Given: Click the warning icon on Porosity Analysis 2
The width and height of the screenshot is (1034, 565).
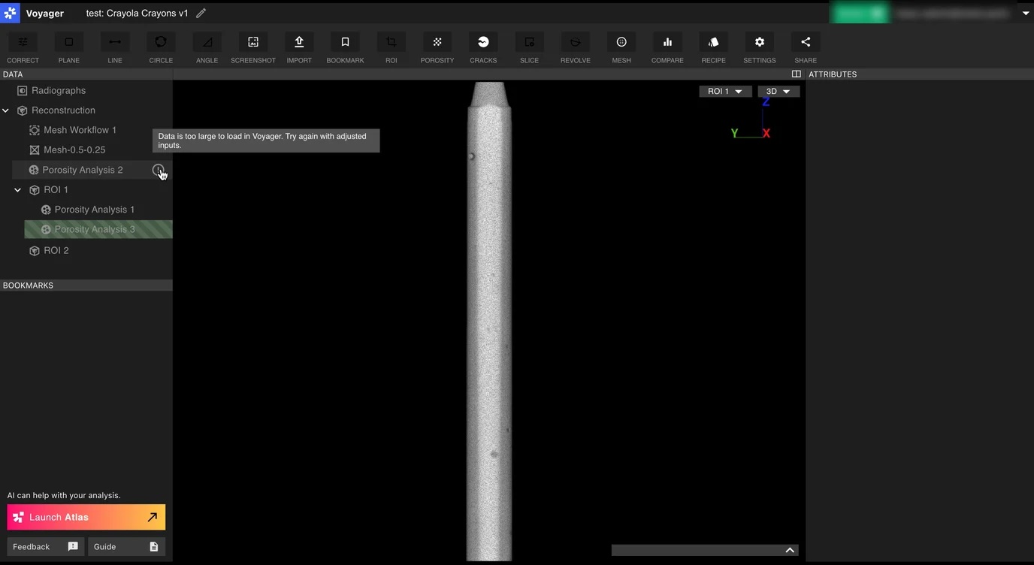Looking at the screenshot, I should (158, 170).
